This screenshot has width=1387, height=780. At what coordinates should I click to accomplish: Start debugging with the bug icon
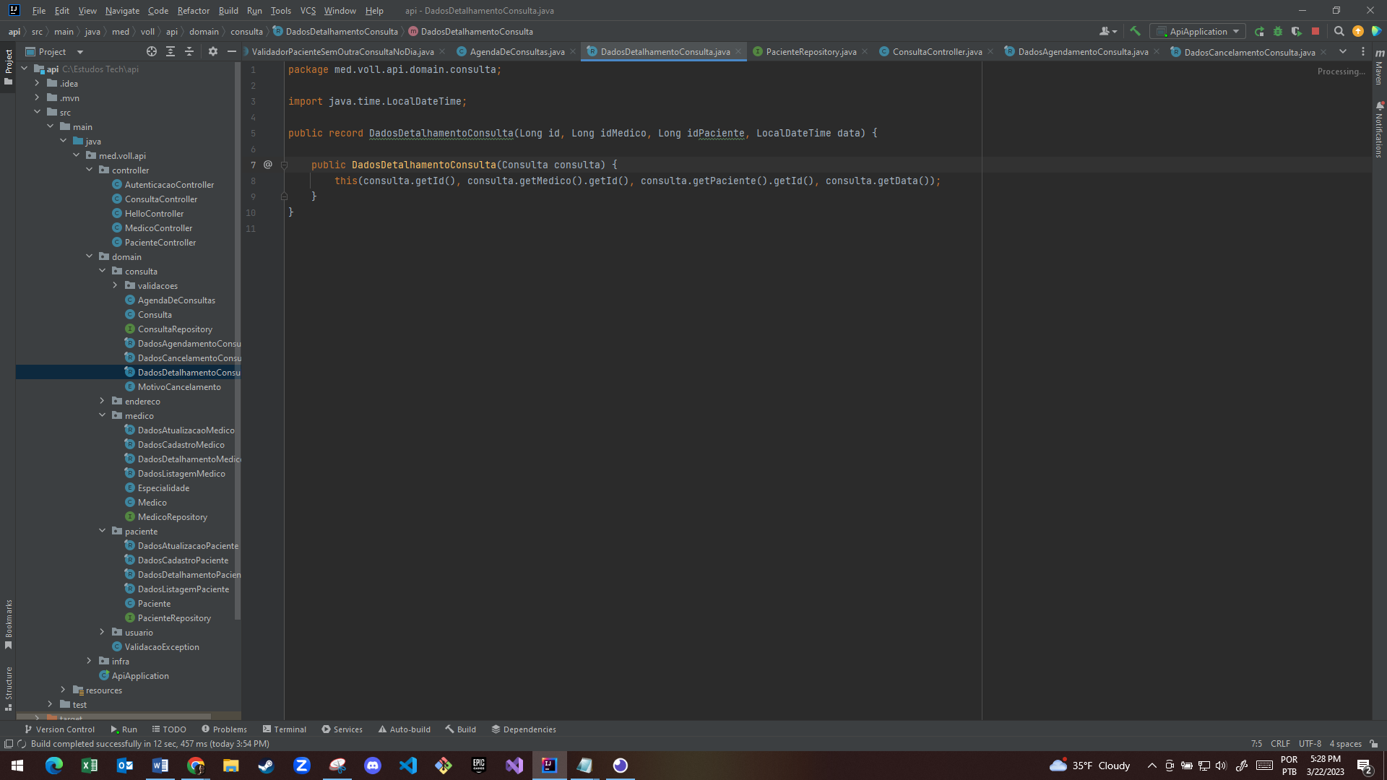pyautogui.click(x=1278, y=31)
